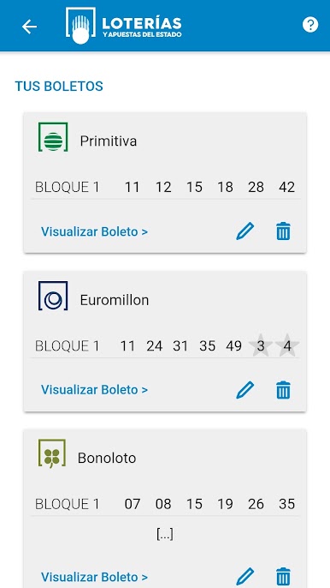330x588 pixels.
Task: Expand Bonoloto blocks via [...] ellipsis
Action: point(165,534)
